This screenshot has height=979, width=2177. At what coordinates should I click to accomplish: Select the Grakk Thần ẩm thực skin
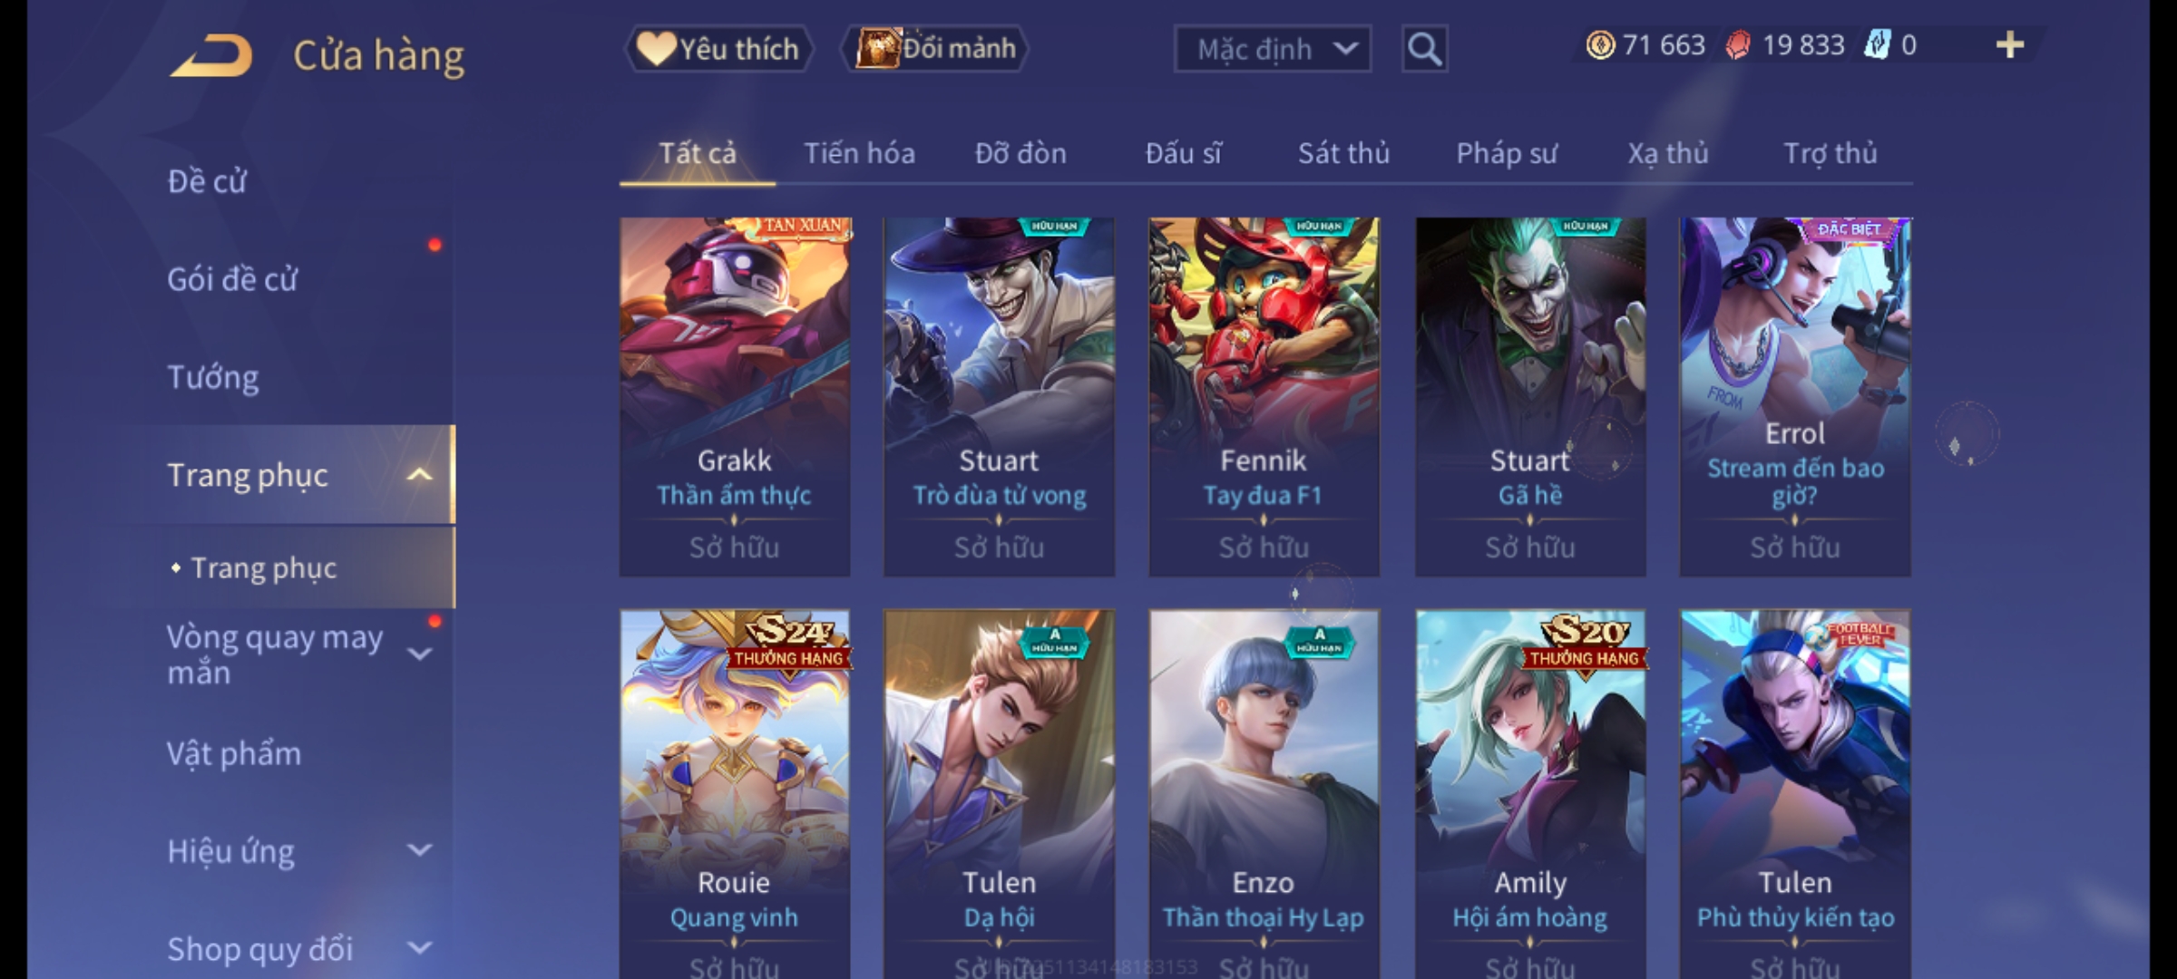click(735, 397)
